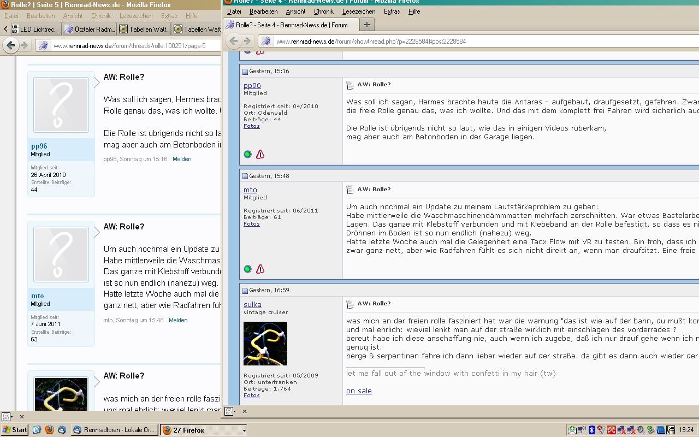Click the sulka avatar bike image
This screenshot has height=437, width=699.
265,344
